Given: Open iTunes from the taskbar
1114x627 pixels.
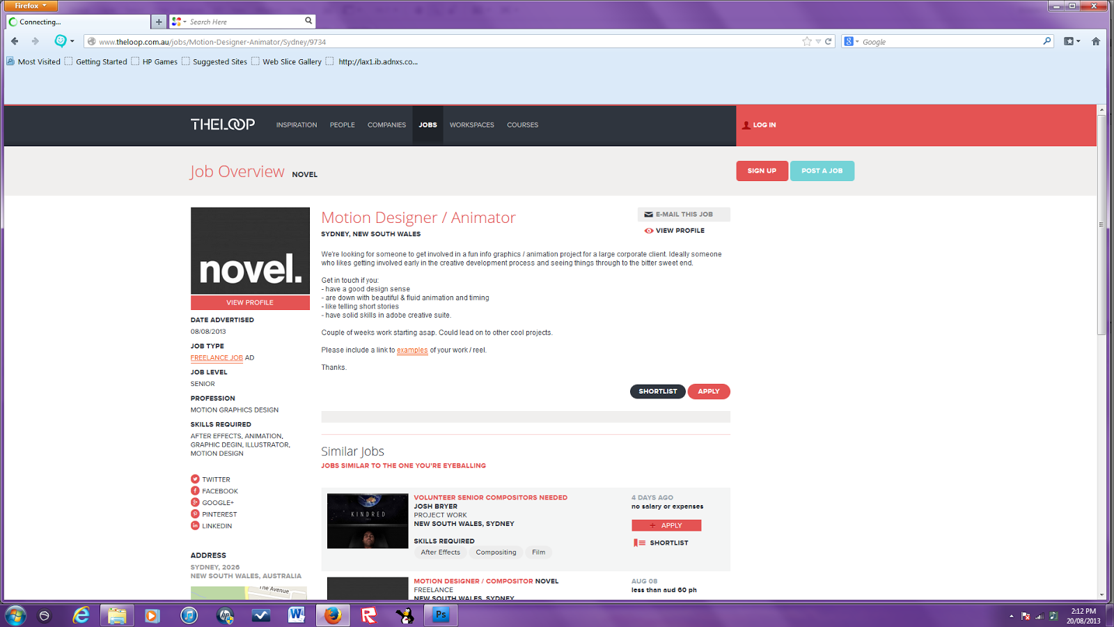Looking at the screenshot, I should tap(189, 615).
